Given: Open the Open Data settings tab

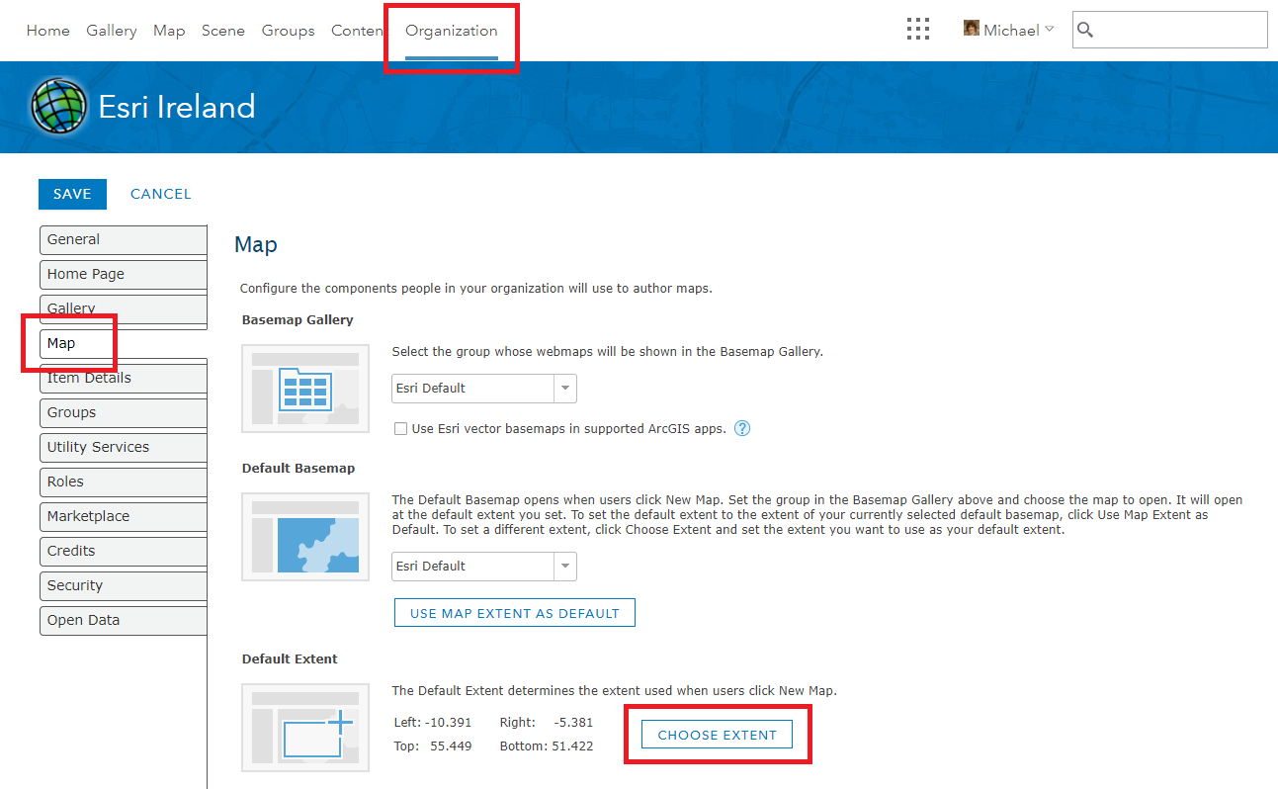Looking at the screenshot, I should pos(124,621).
